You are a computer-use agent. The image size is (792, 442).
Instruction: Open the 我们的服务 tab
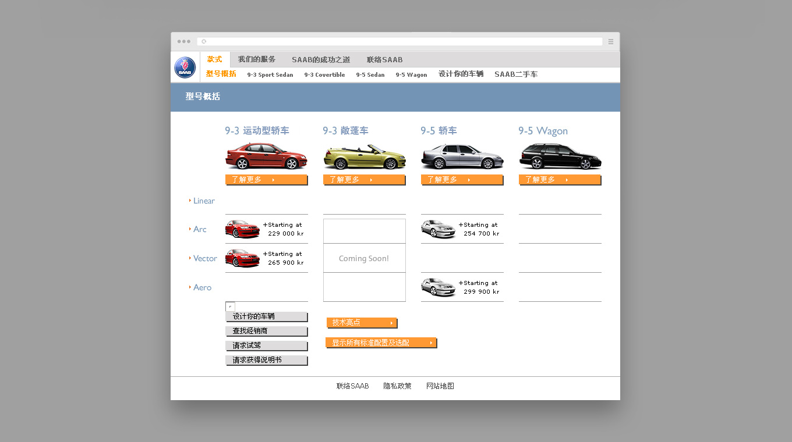tap(256, 60)
